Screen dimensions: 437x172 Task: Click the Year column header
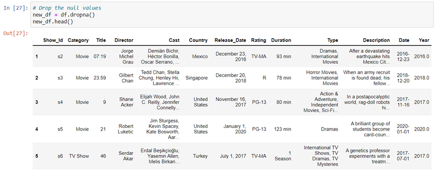click(424, 40)
